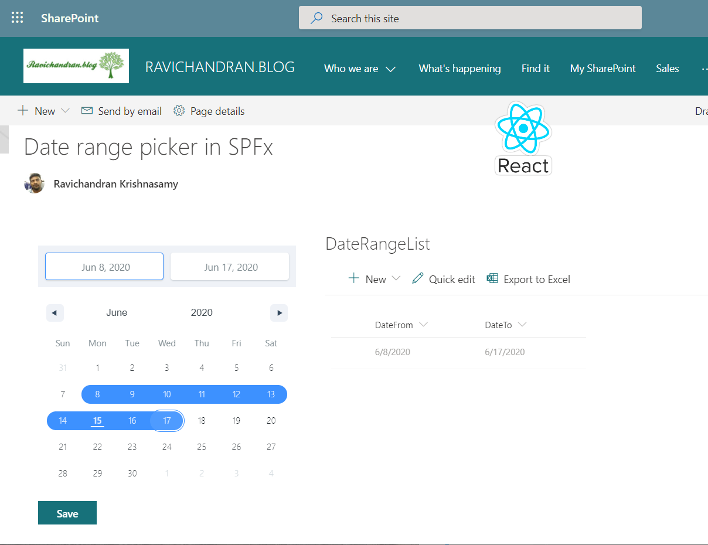This screenshot has width=708, height=545.
Task: Open the My SharePoint navigation item
Action: click(603, 69)
